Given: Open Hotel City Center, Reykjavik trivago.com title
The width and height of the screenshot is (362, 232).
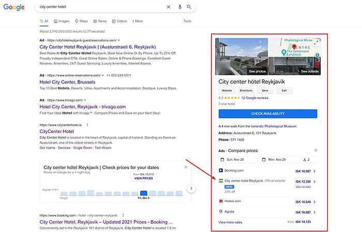Looking at the screenshot, I should (83, 107).
